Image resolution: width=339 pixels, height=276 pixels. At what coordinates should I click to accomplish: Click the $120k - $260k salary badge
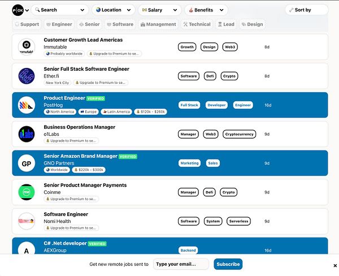click(x=150, y=111)
